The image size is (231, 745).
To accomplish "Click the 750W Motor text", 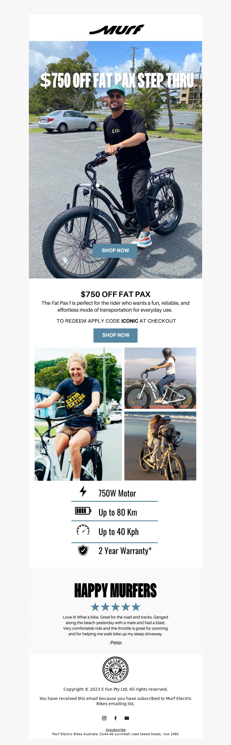I will 117,493.
